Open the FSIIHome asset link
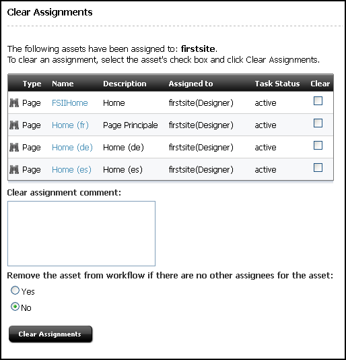The width and height of the screenshot is (346, 360). click(70, 103)
